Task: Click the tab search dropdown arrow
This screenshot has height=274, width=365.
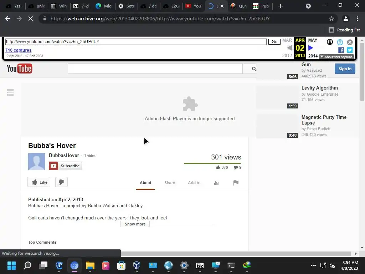Action: click(308, 6)
